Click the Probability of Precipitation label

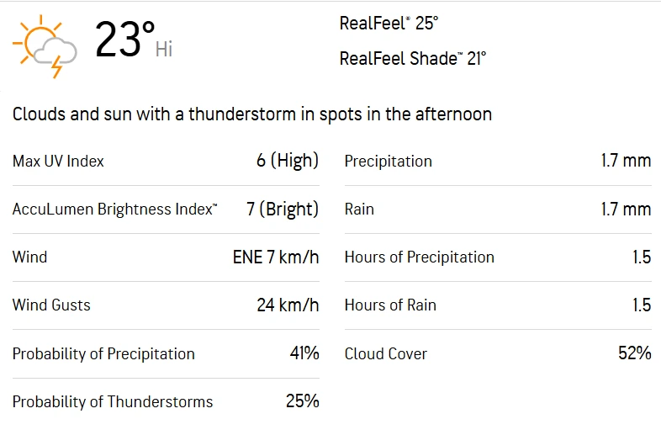coord(103,354)
